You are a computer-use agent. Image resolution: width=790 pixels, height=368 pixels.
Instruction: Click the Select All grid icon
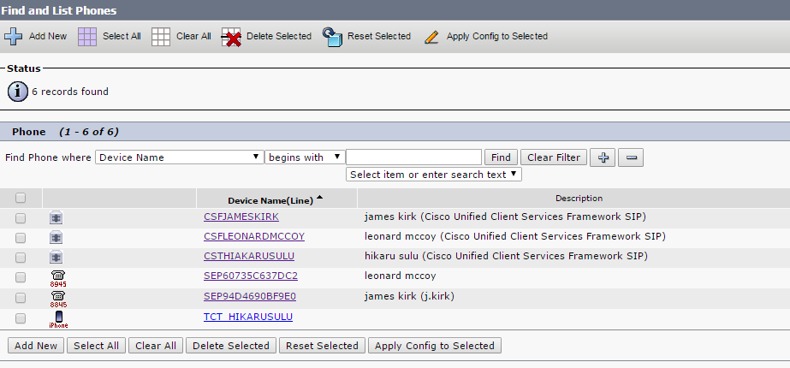coord(87,37)
